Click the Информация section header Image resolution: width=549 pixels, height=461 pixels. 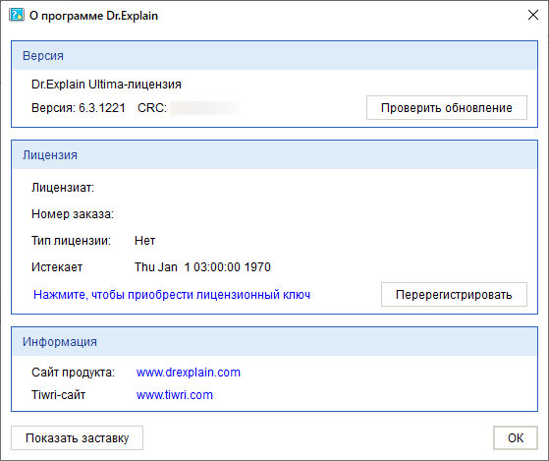click(275, 341)
